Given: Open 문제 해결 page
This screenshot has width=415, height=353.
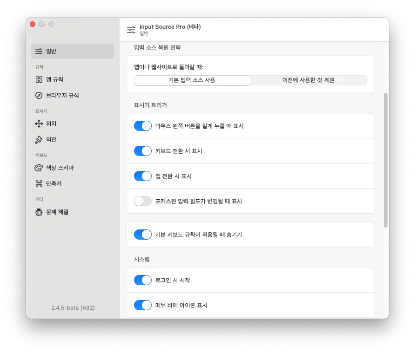Looking at the screenshot, I should tap(73, 212).
